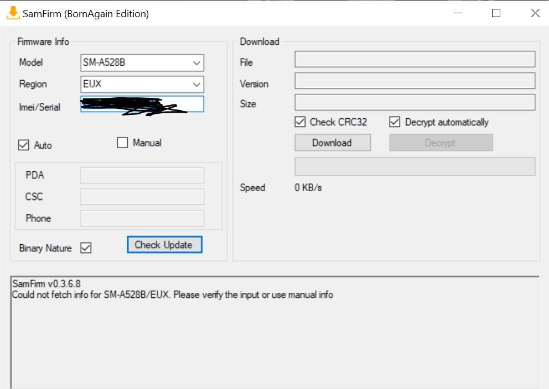Click the File field in Download
549x389 pixels.
click(415, 59)
